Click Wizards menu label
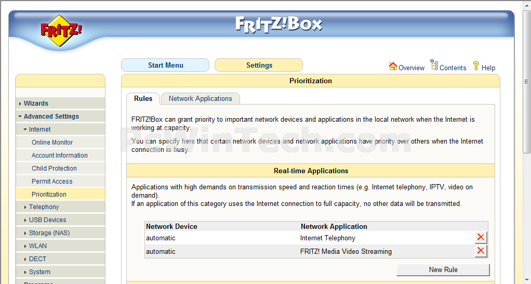 [36, 104]
